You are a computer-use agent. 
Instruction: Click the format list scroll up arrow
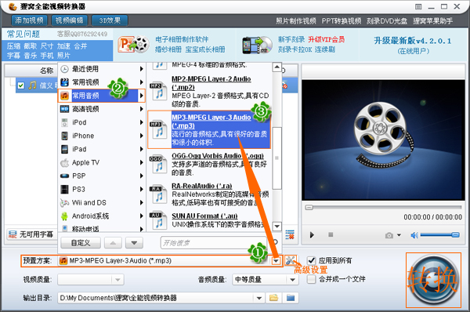(x=277, y=67)
